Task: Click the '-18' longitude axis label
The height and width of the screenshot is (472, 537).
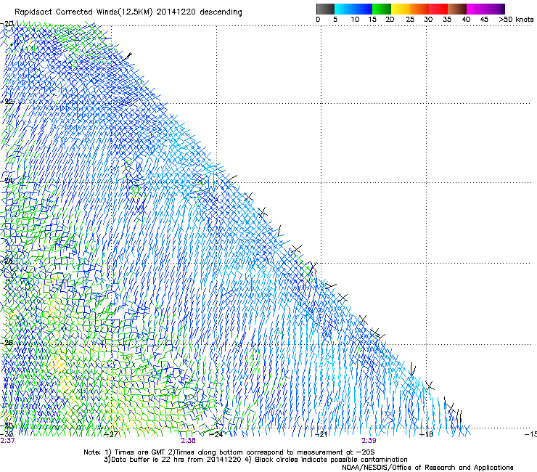Action: [x=427, y=434]
